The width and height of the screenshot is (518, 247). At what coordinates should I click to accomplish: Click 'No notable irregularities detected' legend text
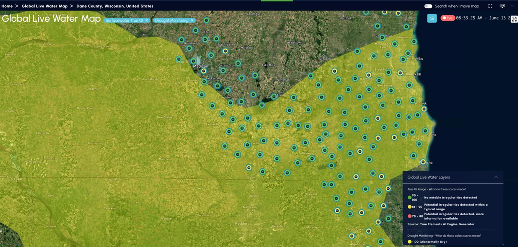click(x=451, y=198)
